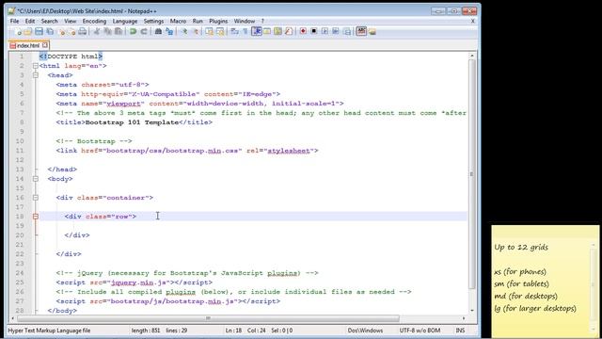
Task: Start macro recording with red dot icon
Action: click(303, 31)
